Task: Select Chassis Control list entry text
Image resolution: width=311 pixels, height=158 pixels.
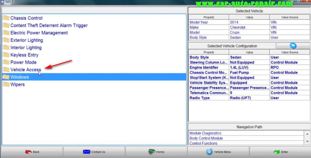Action: (26, 18)
